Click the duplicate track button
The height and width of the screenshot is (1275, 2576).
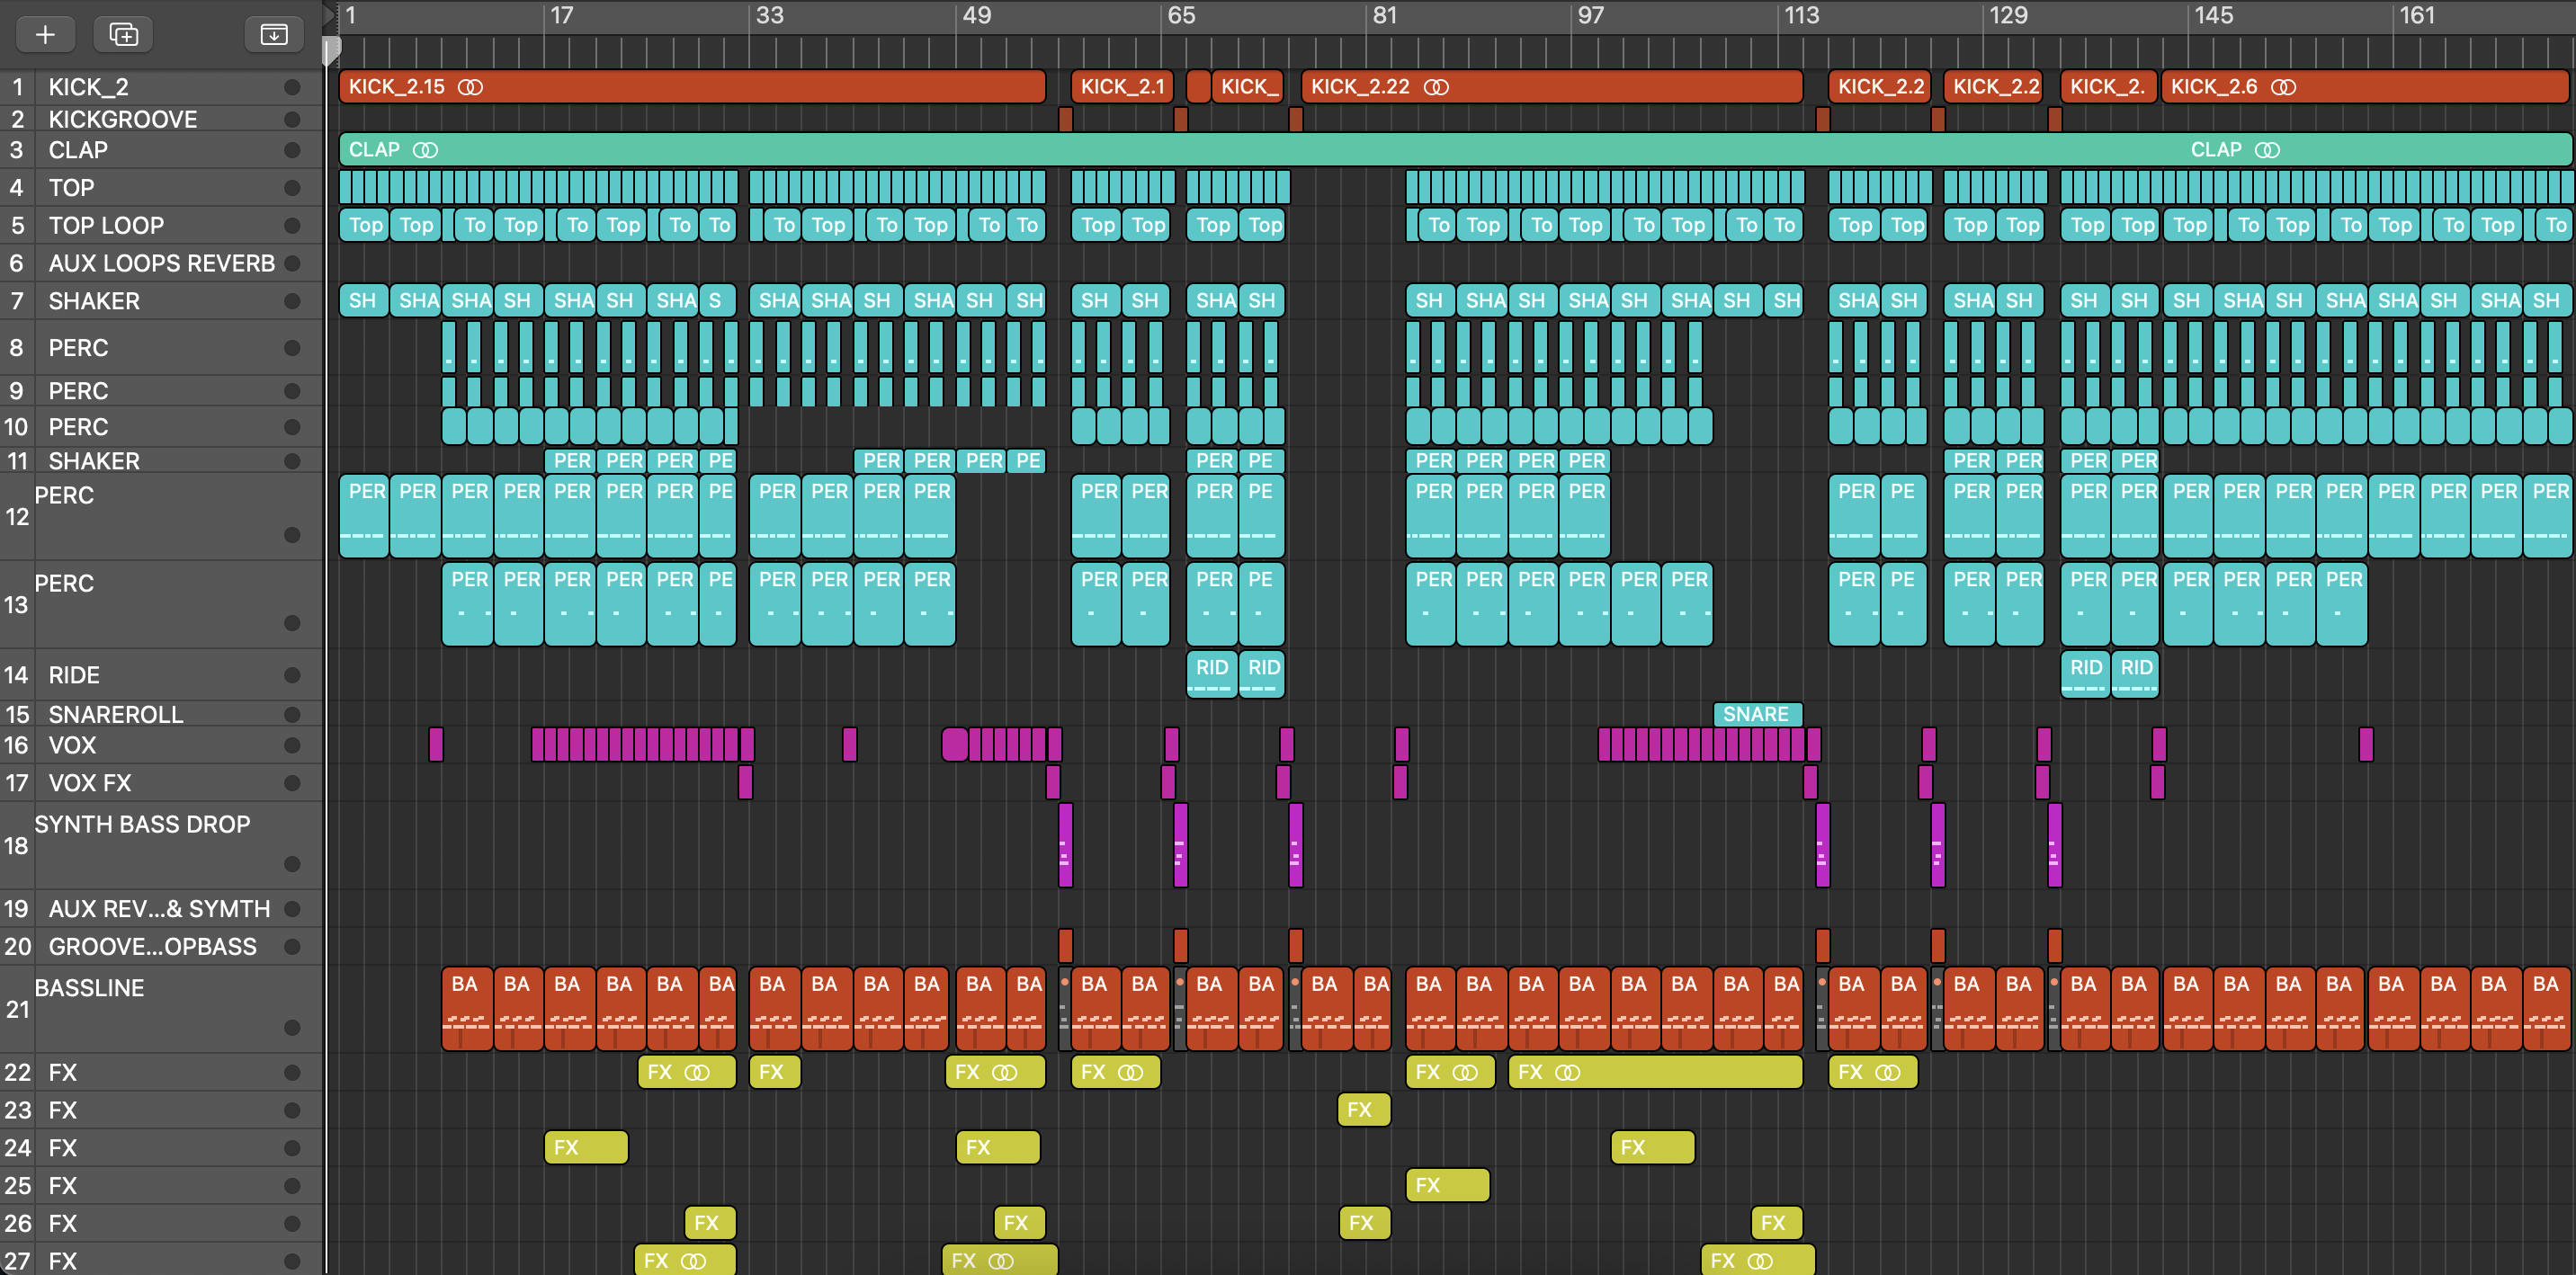point(123,35)
